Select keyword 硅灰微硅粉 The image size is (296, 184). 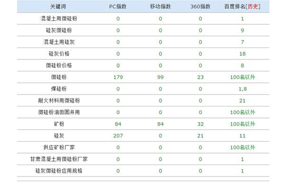point(59,30)
